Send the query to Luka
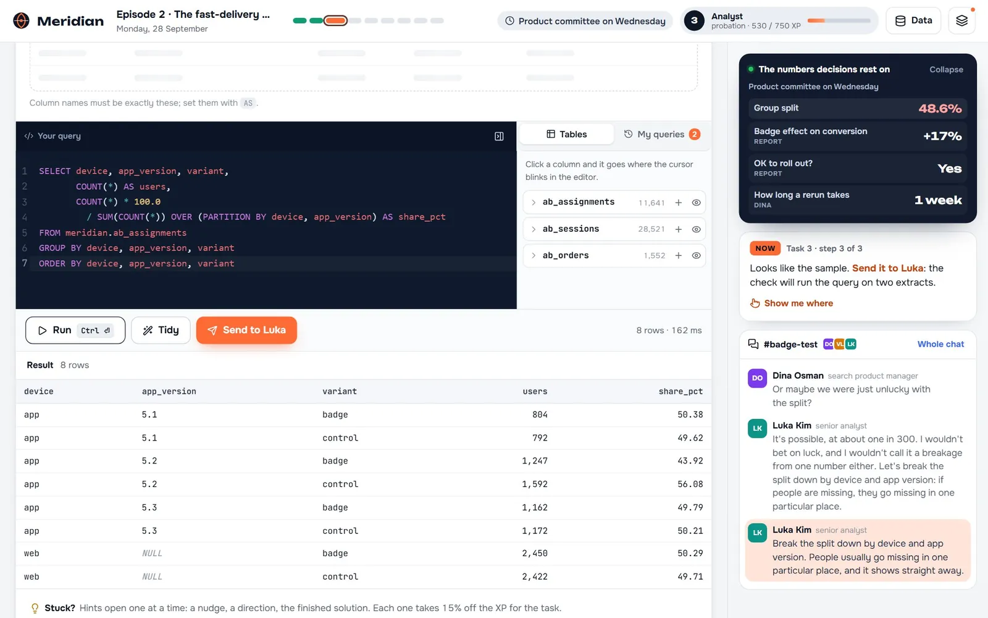This screenshot has height=618, width=988. [246, 331]
